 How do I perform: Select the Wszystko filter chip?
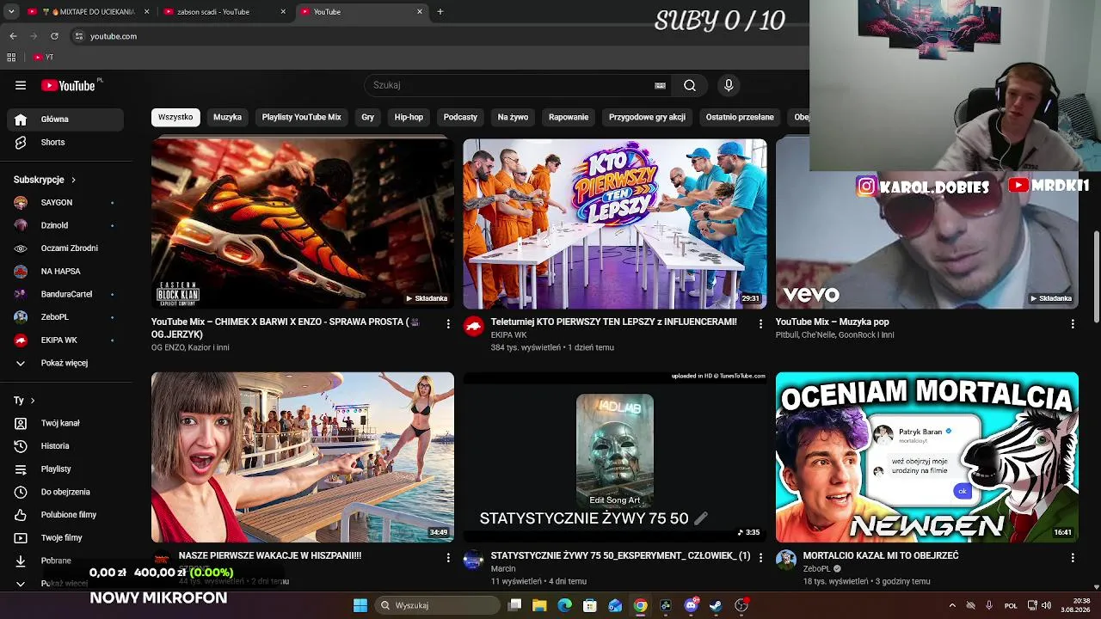[175, 117]
